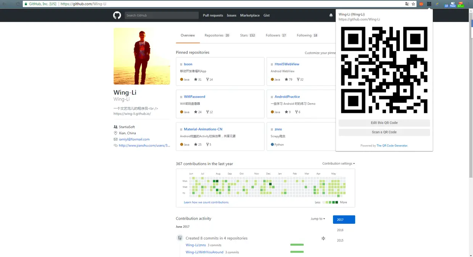
Task: Click the GitHub Octocat logo
Action: click(117, 15)
